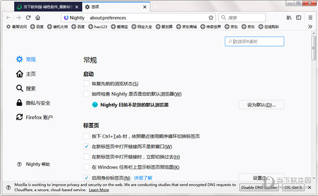
Task: Toggle Ctrl+Tab recent order checkbox
Action: [x=86, y=136]
